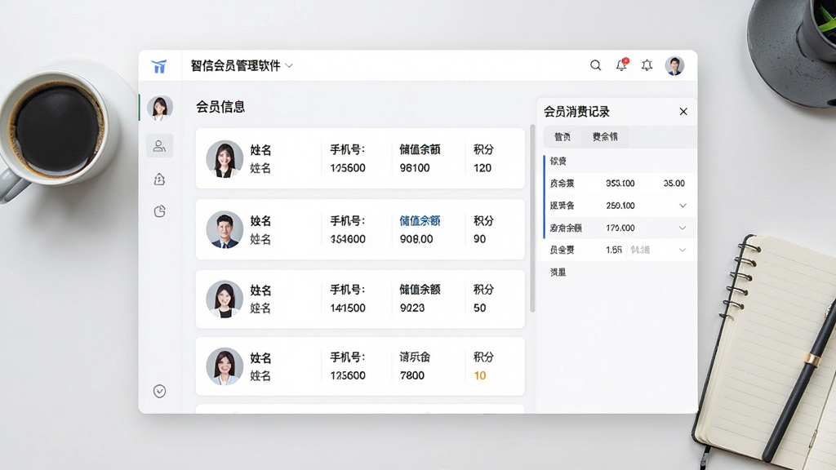This screenshot has height=470, width=836.
Task: Click the blue highlighted 储值余额 label
Action: click(x=420, y=220)
